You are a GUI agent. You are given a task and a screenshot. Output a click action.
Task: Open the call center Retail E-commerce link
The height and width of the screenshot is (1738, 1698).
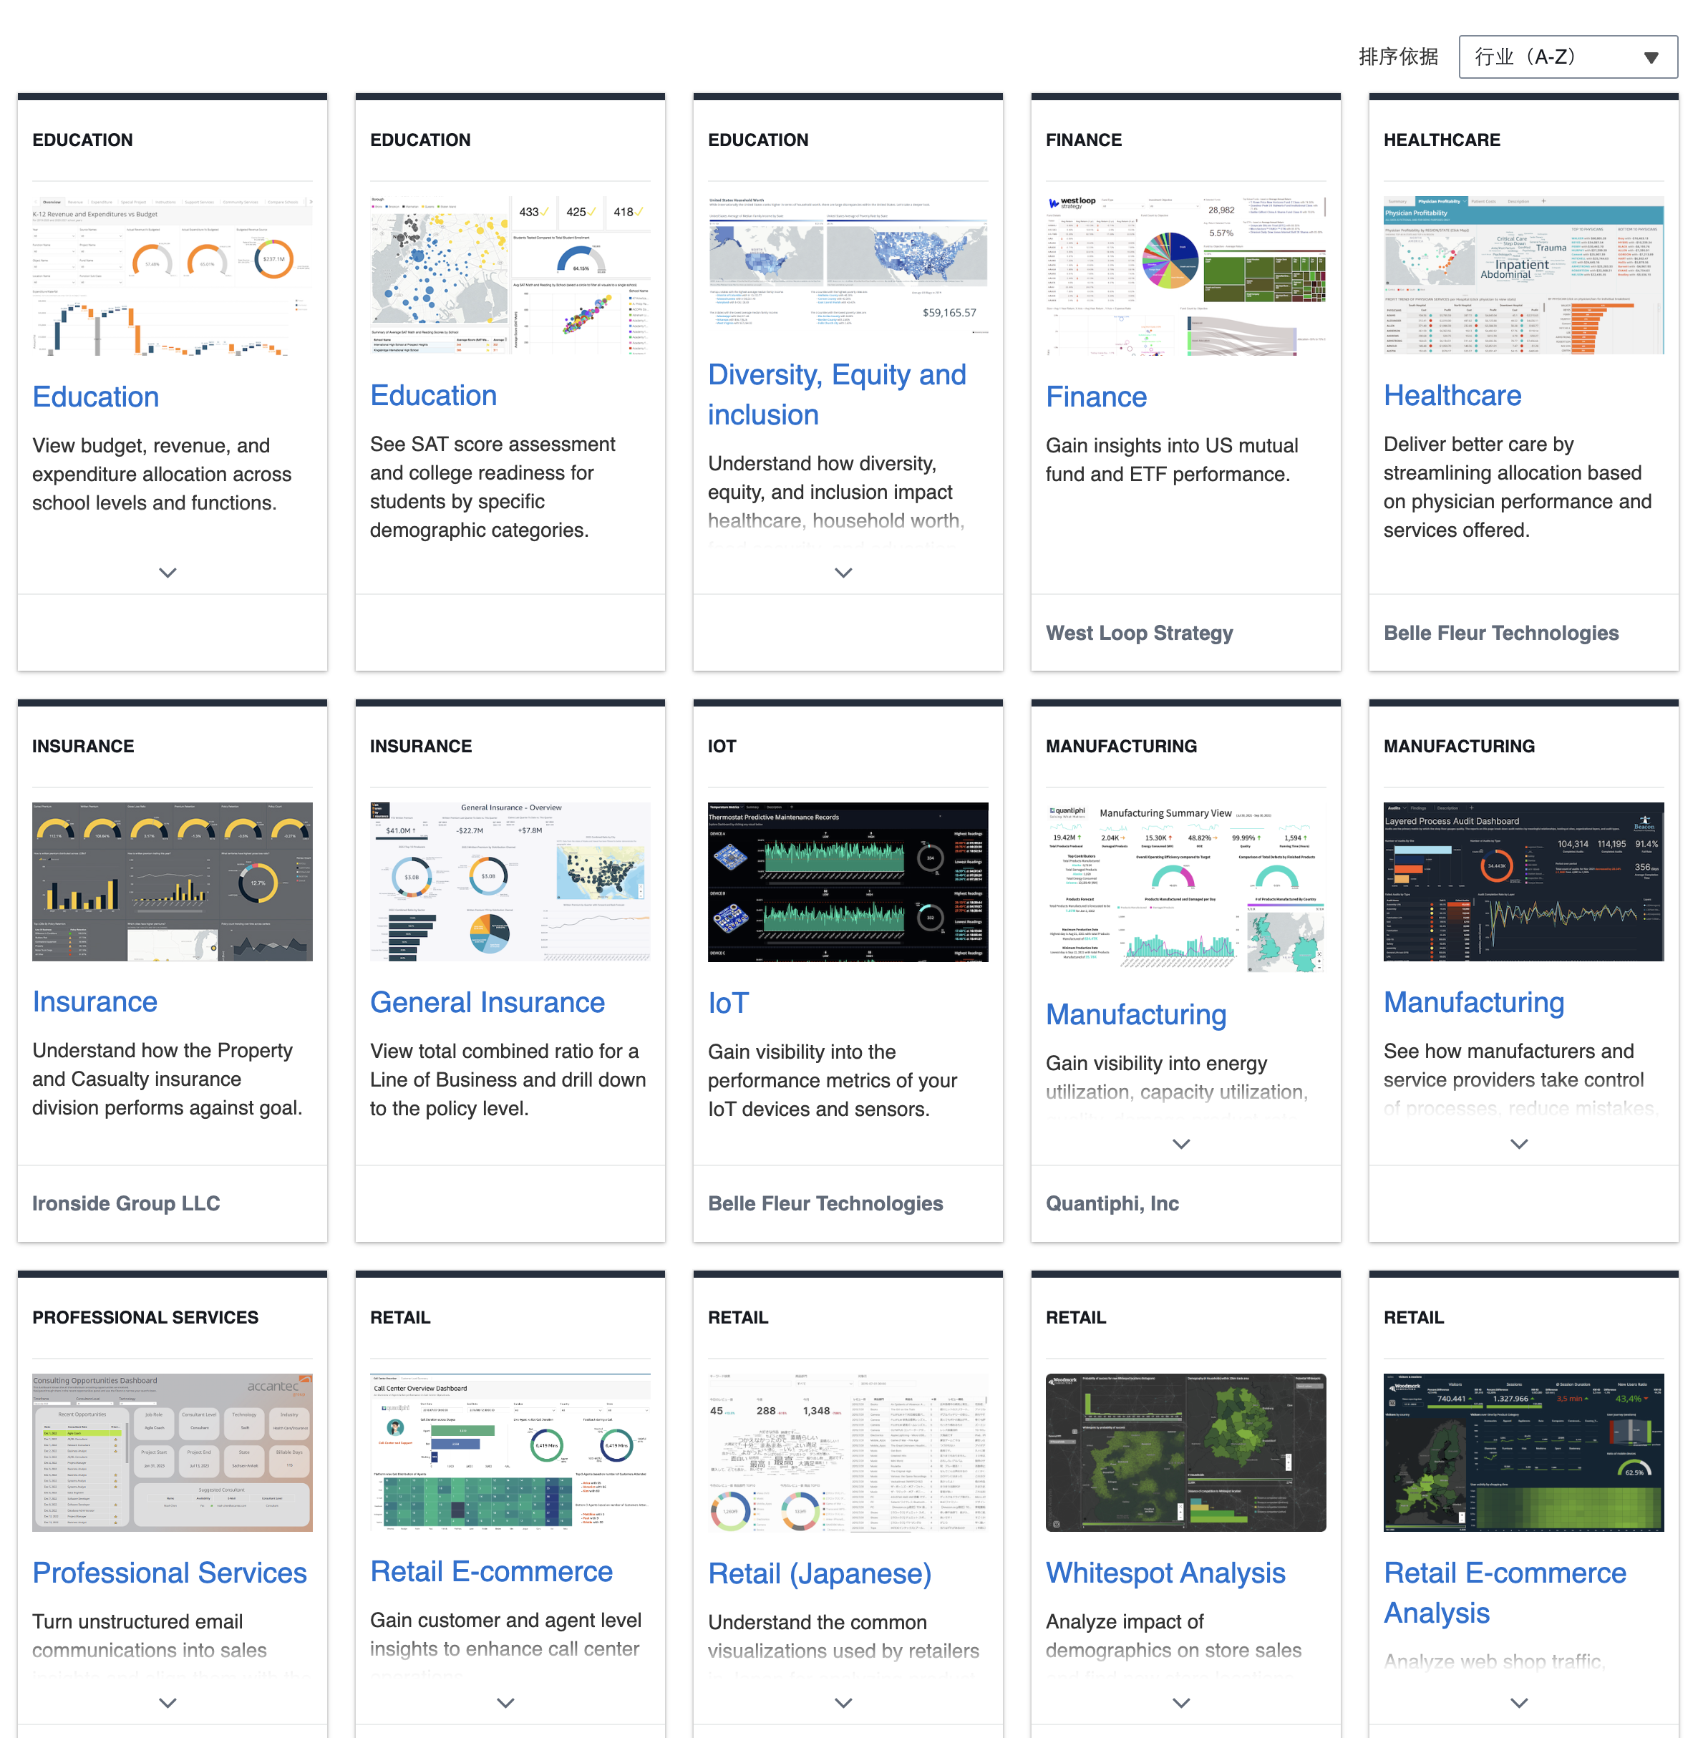click(491, 1572)
